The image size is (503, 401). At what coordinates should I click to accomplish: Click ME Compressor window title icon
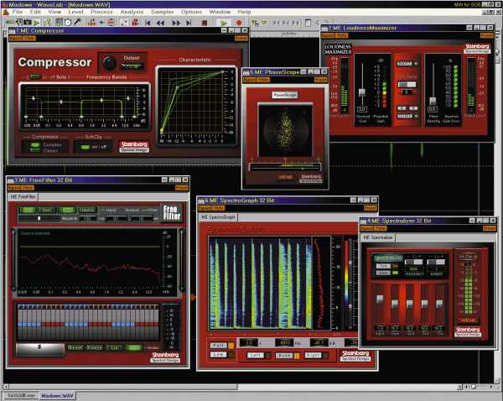click(x=12, y=31)
